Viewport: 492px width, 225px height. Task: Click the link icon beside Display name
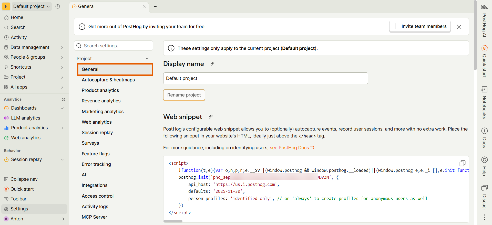tap(212, 64)
